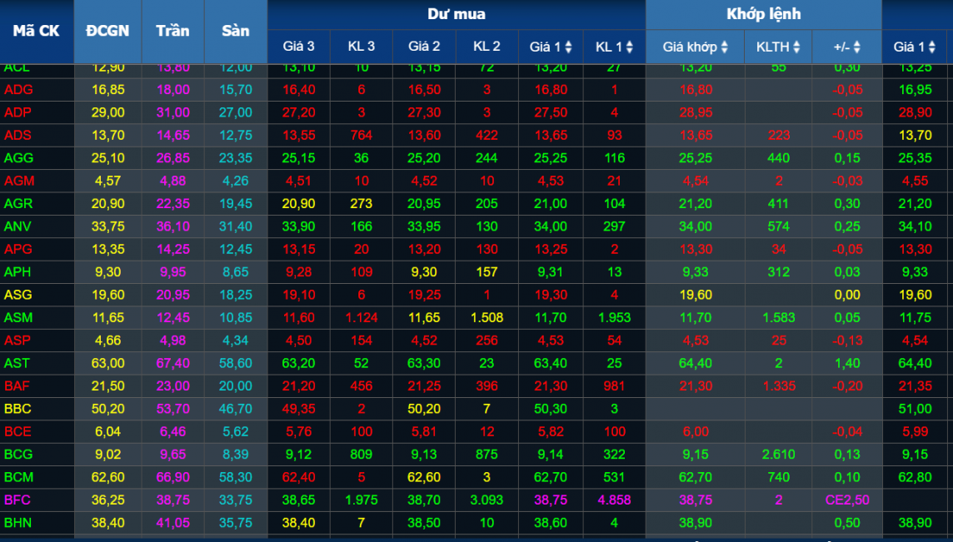The image size is (953, 542).
Task: Open stock symbol ASM
Action: [x=18, y=317]
